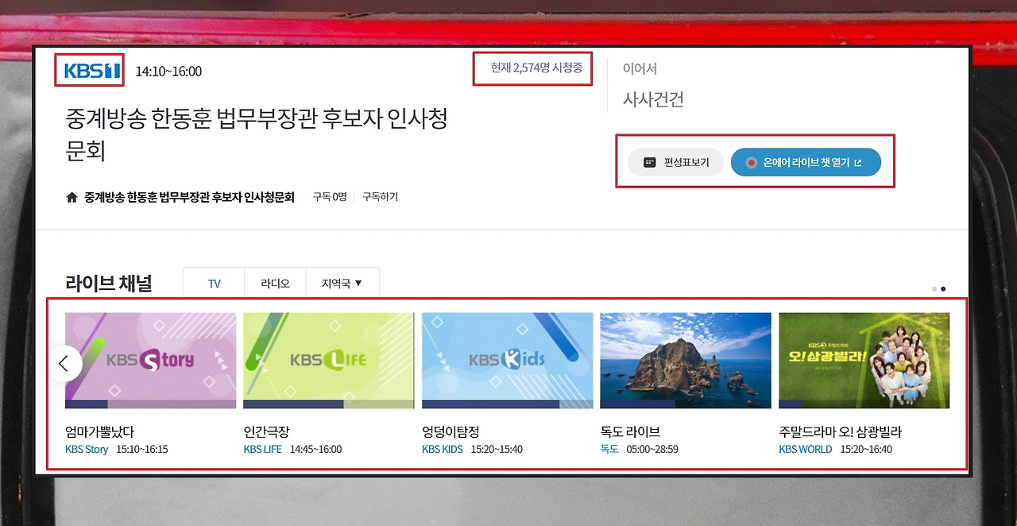Open the 독도 라이브 thumbnail

point(685,360)
